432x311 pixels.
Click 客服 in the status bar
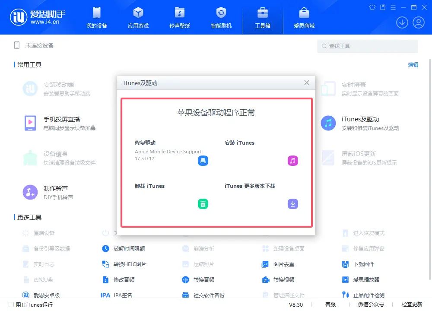click(330, 305)
